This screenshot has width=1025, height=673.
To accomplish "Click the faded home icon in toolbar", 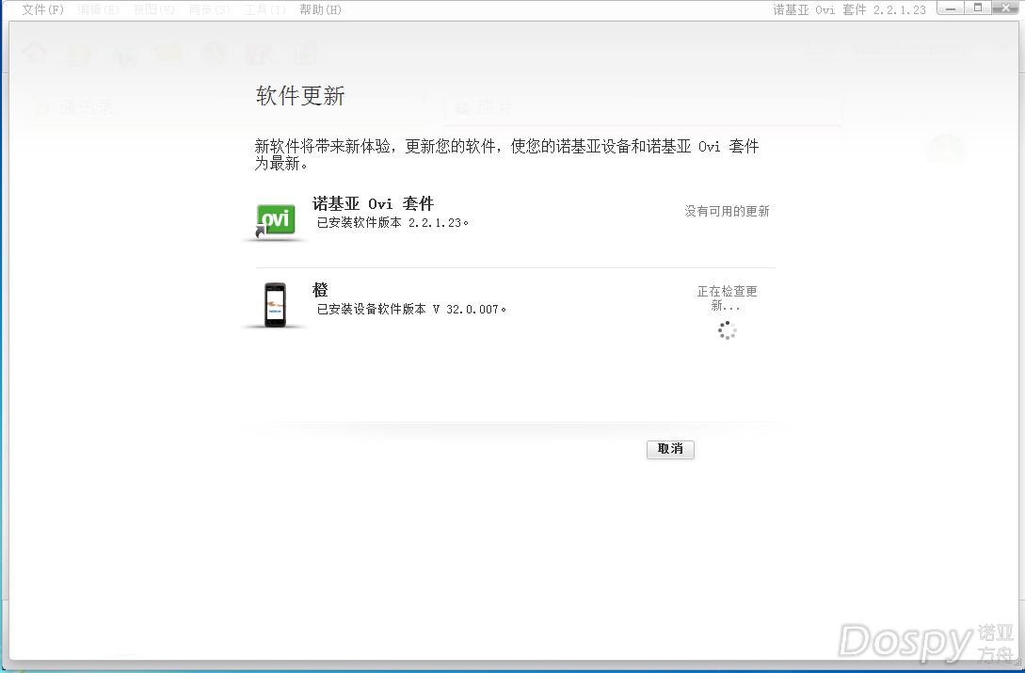I will coord(35,53).
